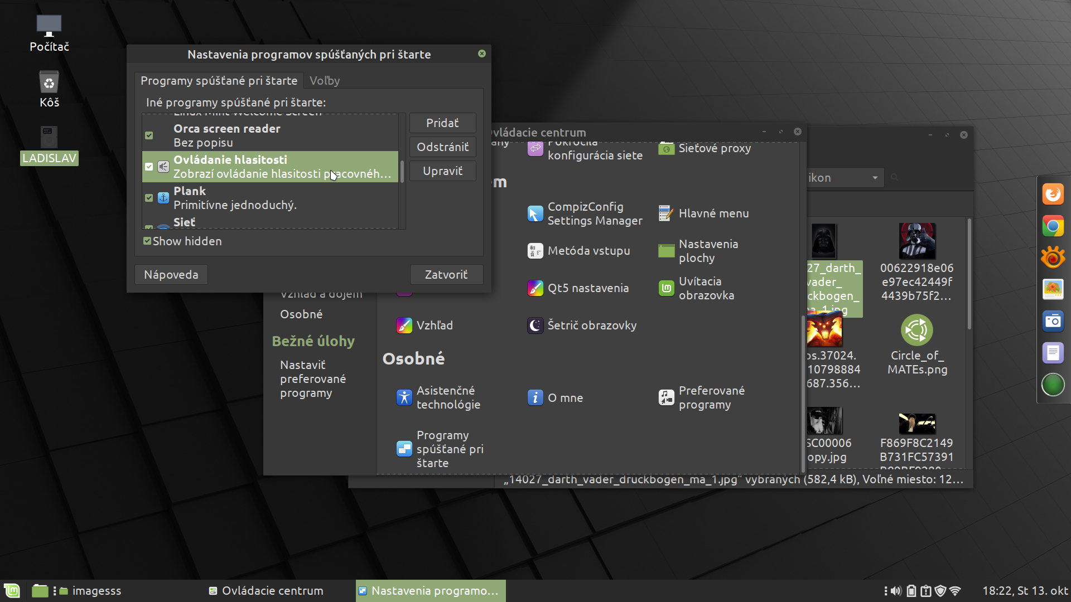Screen dimensions: 1071x602
Task: Click the CompizConfig Settings Manager icon
Action: point(535,214)
